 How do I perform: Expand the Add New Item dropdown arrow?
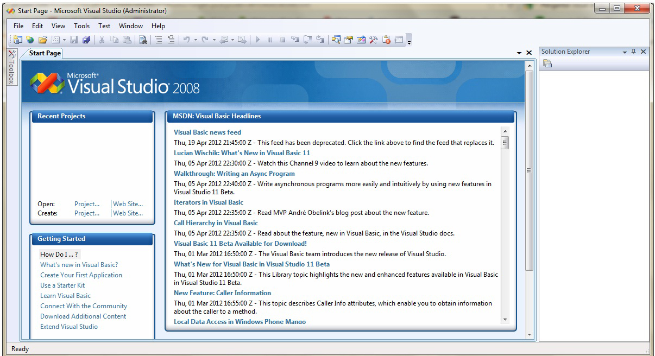click(64, 40)
